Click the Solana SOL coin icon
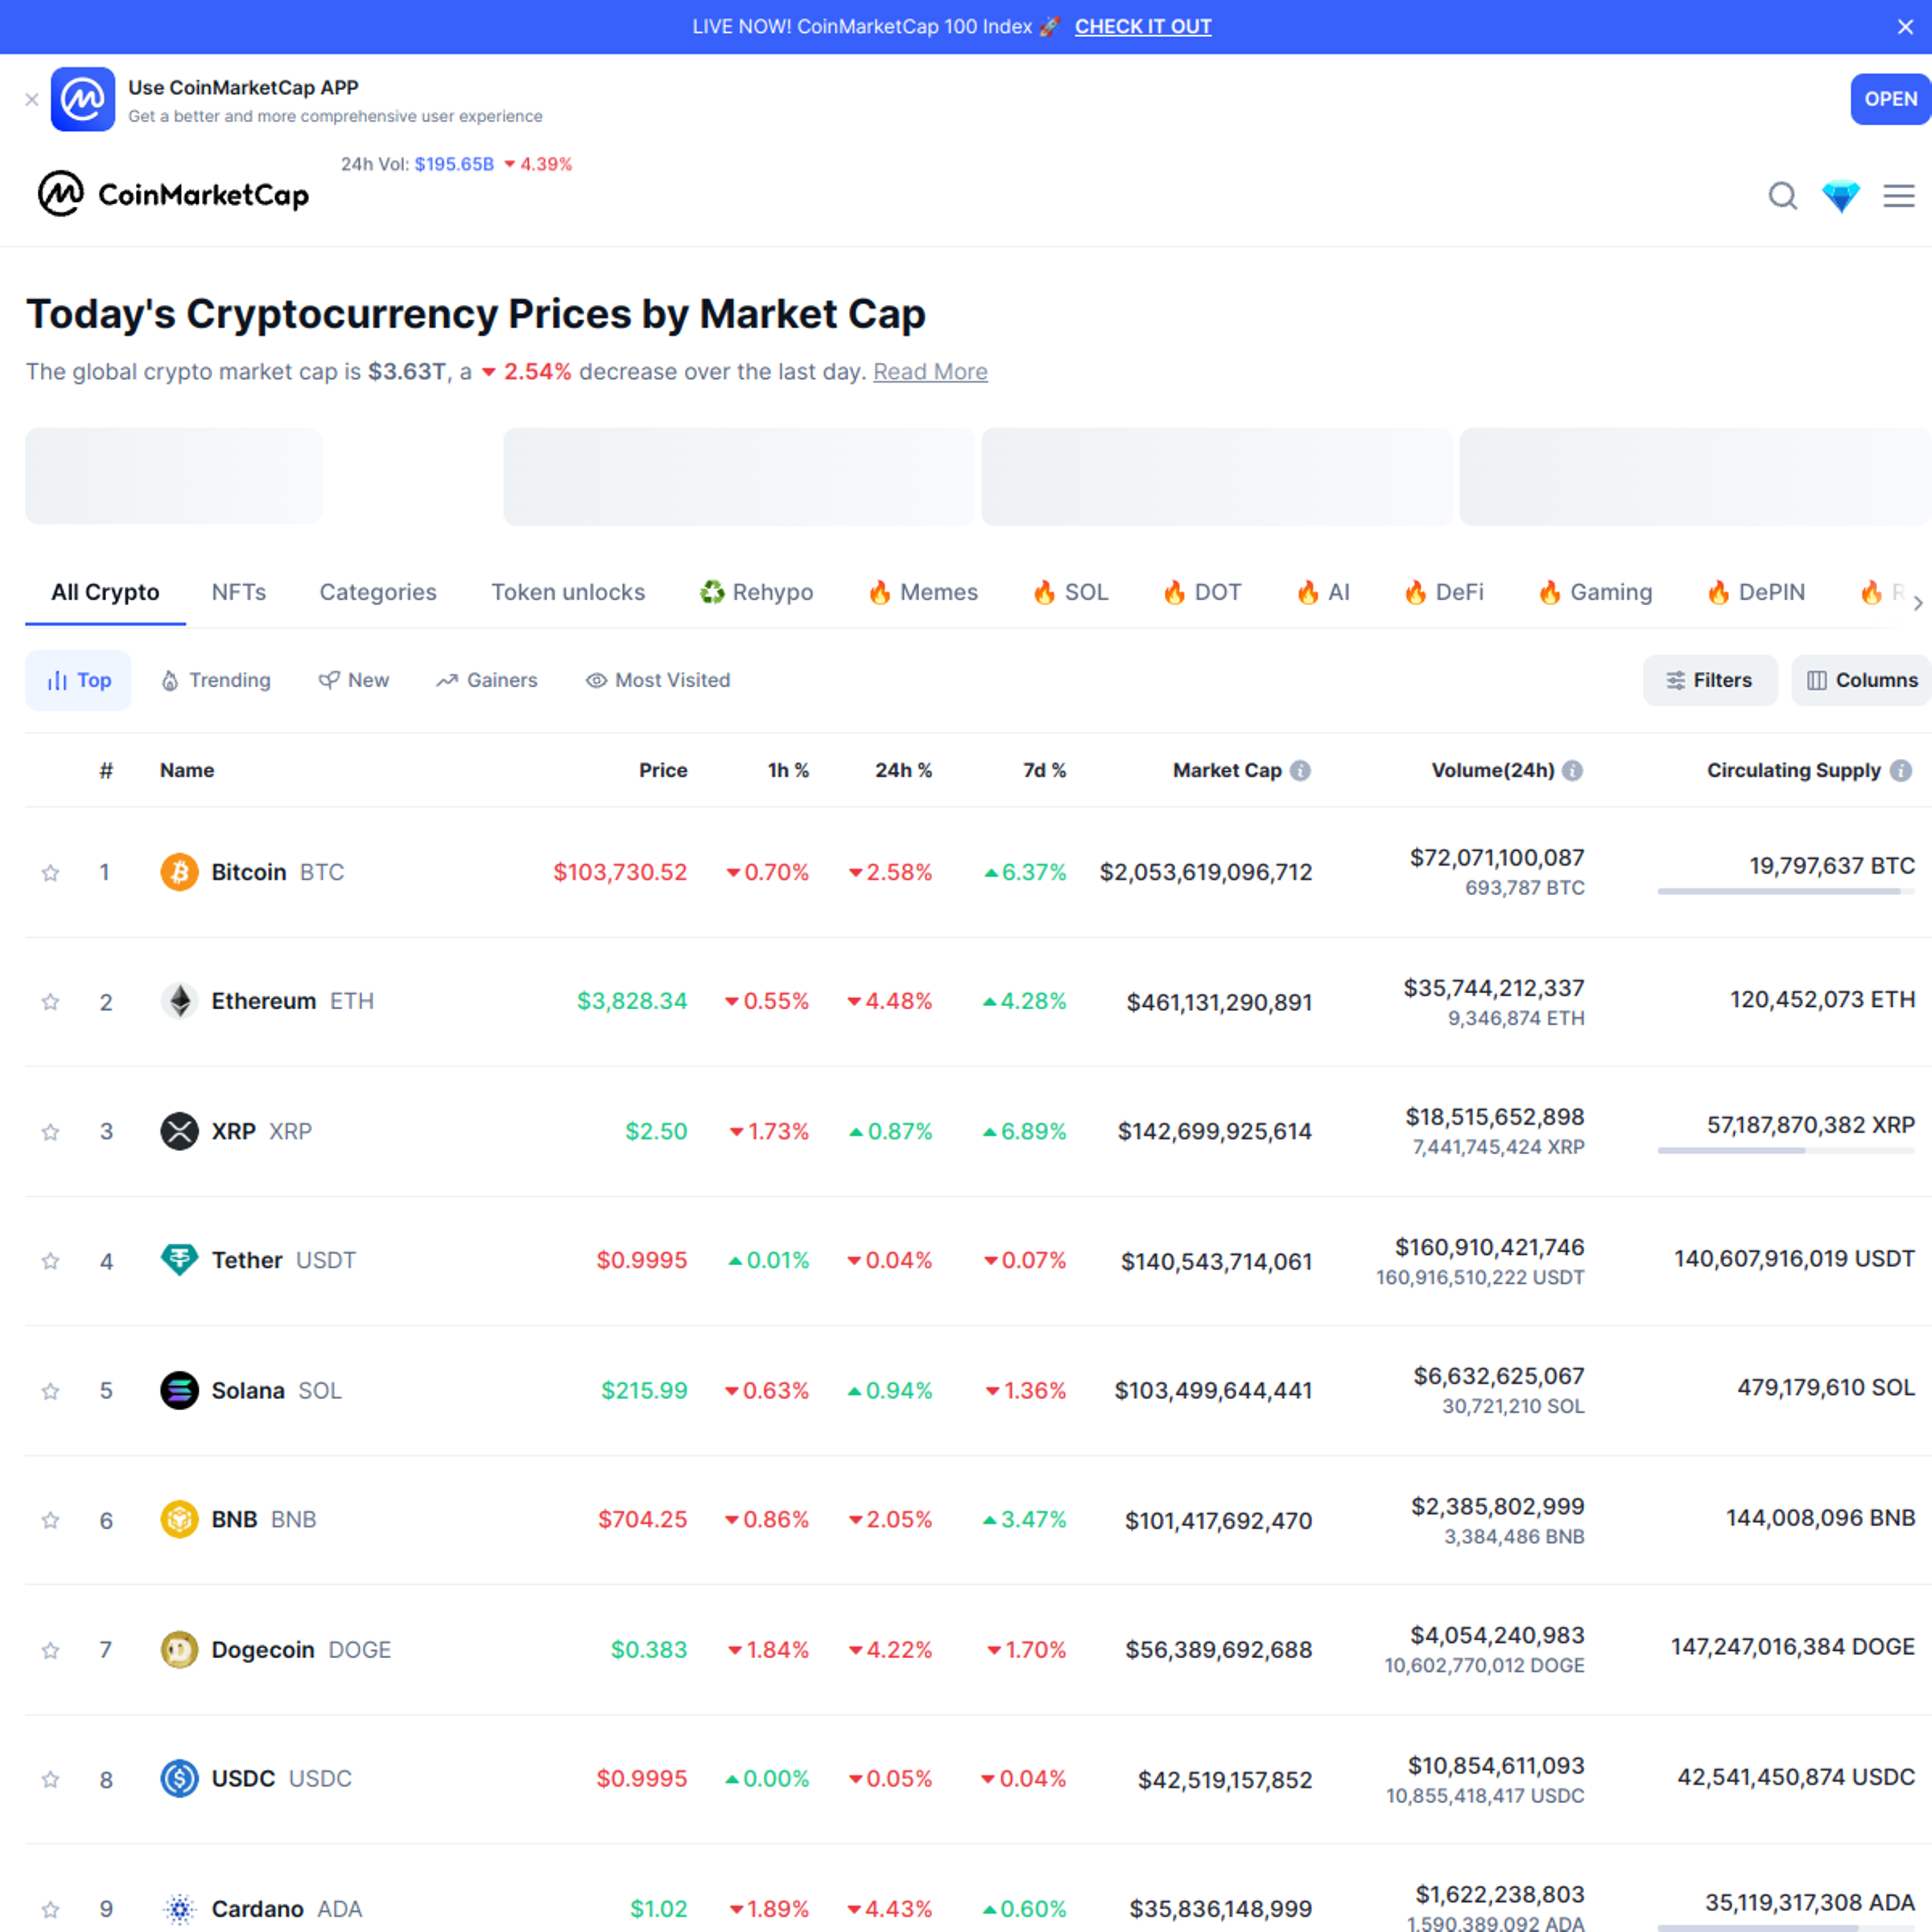The image size is (1932, 1932). click(177, 1389)
